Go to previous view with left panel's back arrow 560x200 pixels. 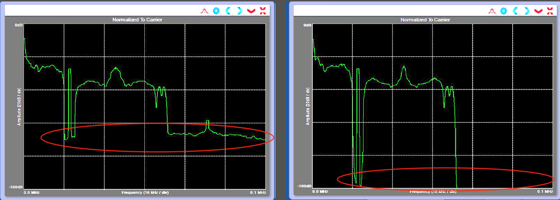228,11
